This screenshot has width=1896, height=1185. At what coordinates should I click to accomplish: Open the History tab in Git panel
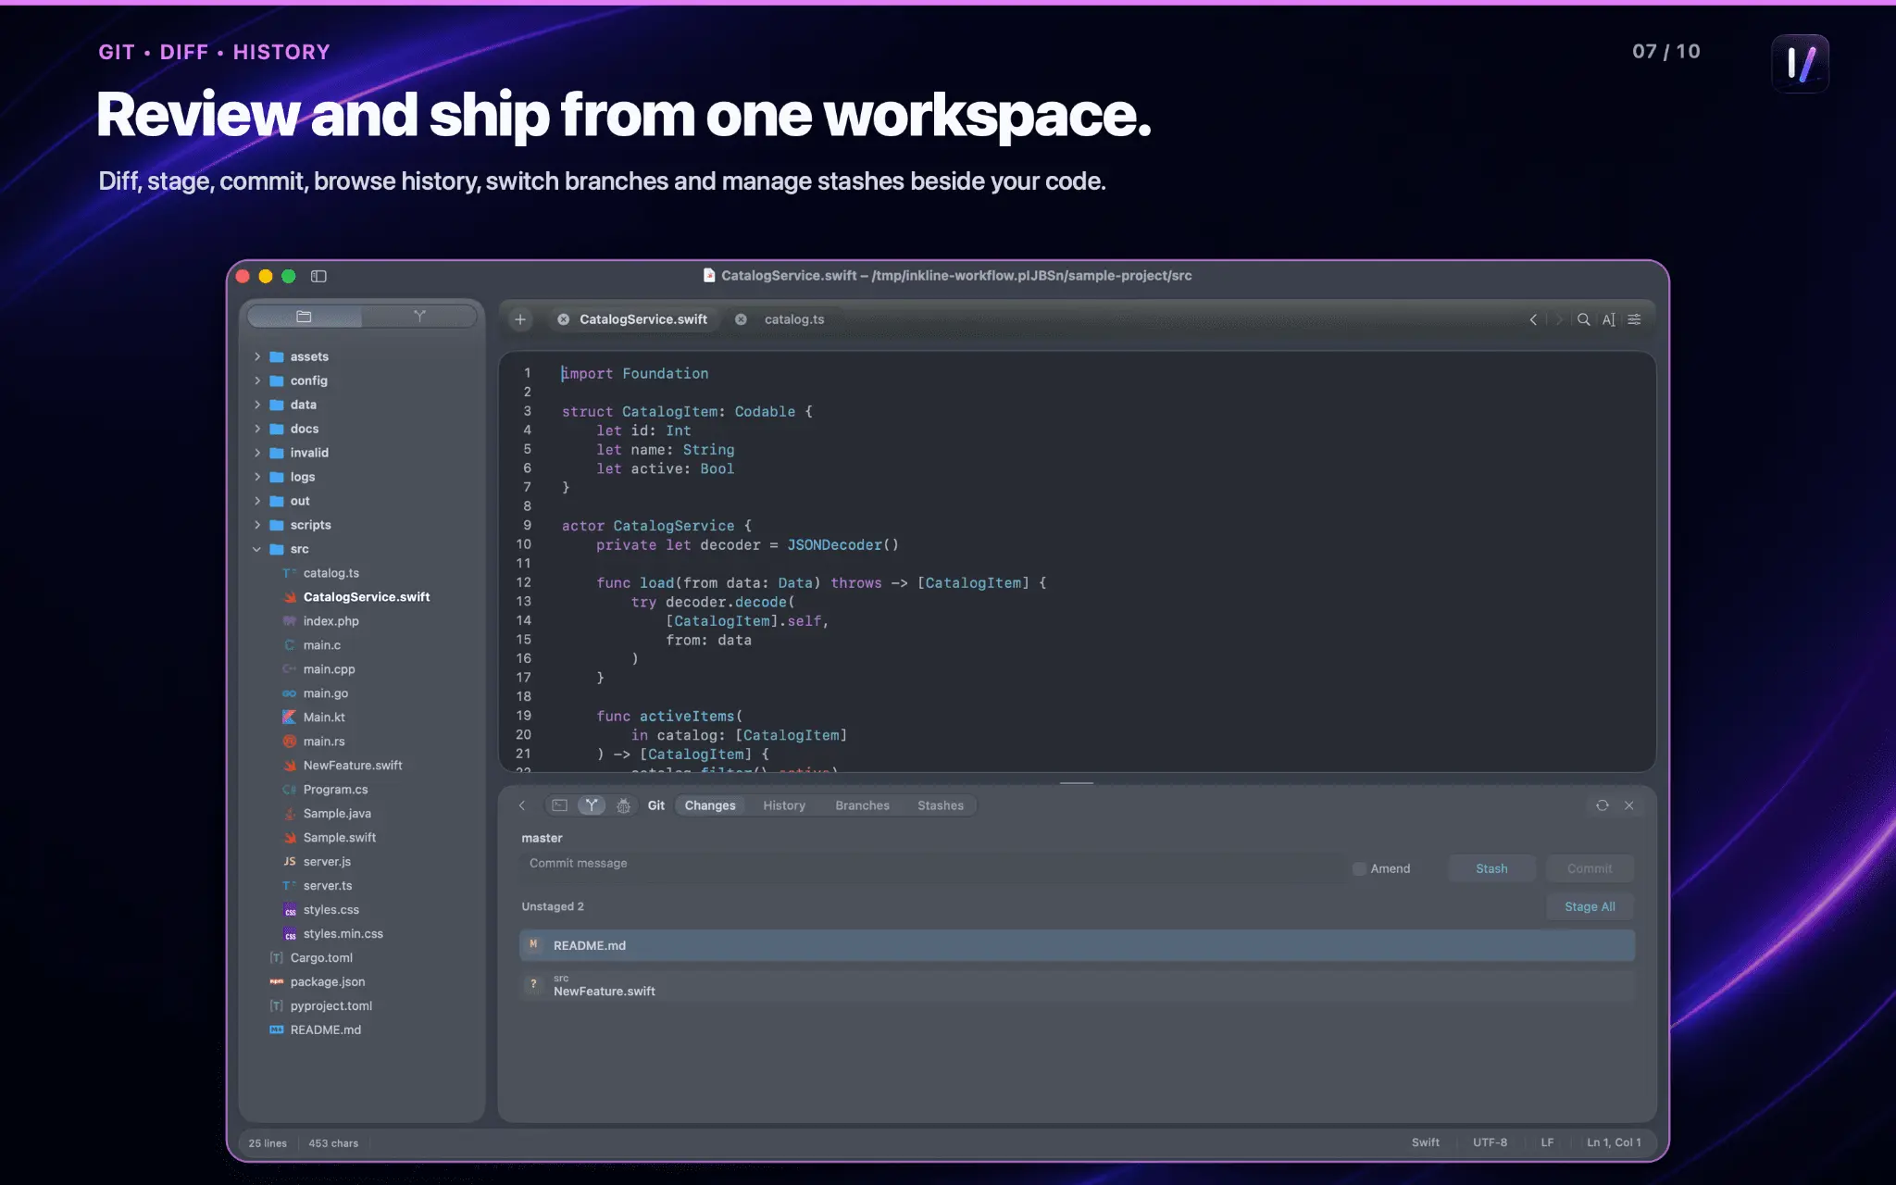point(784,805)
